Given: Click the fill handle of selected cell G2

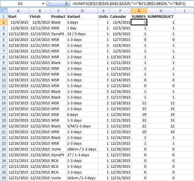Looking at the screenshot, I should pyautogui.click(x=147, y=25).
